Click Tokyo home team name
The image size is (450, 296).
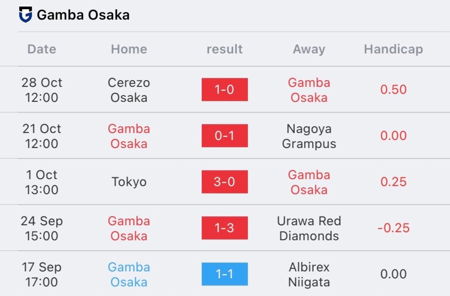click(x=129, y=182)
